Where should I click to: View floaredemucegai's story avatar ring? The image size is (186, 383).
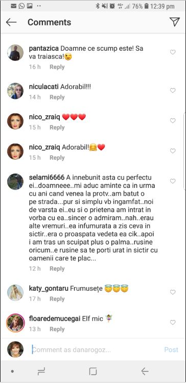[x=15, y=323]
